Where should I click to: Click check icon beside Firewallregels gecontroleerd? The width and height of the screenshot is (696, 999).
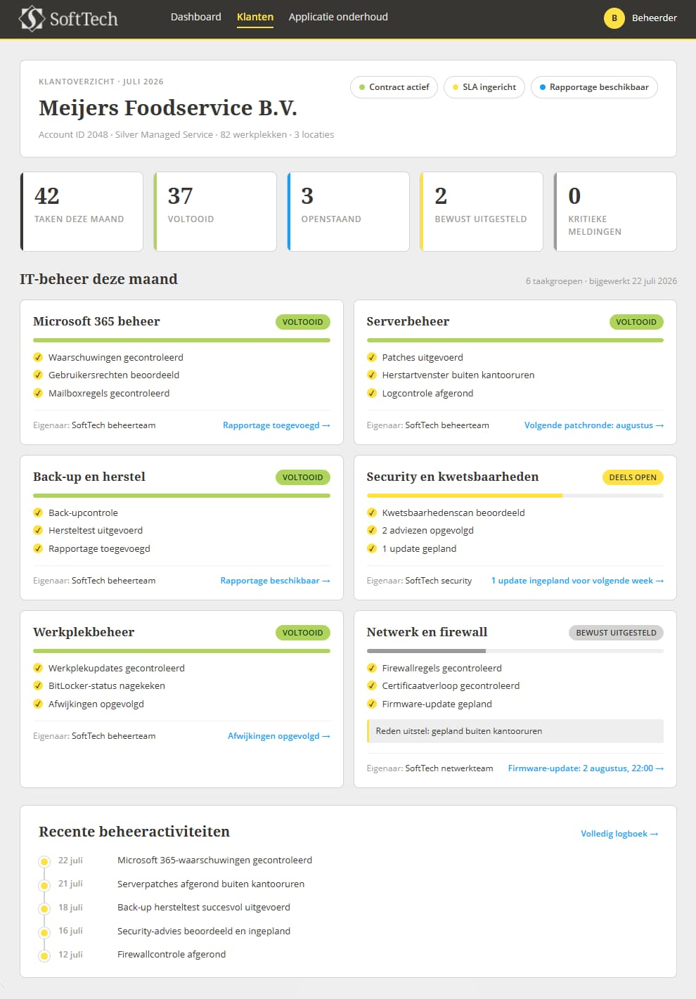point(372,668)
